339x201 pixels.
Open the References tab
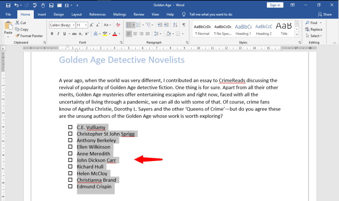pos(98,15)
